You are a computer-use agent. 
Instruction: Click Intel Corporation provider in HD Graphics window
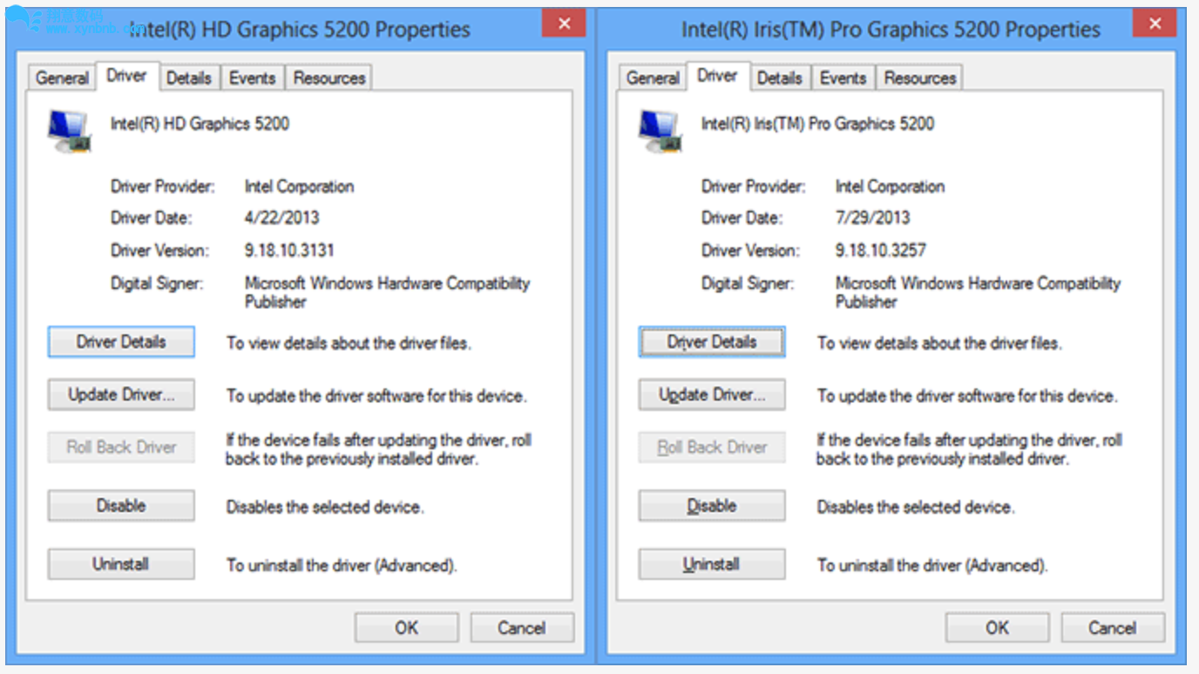coord(299,186)
